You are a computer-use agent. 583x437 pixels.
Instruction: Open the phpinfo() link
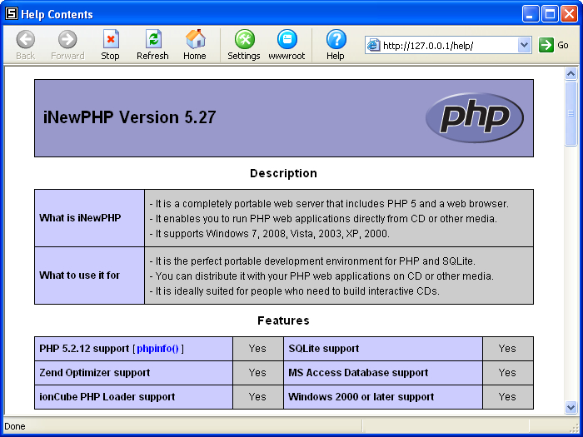(x=157, y=349)
